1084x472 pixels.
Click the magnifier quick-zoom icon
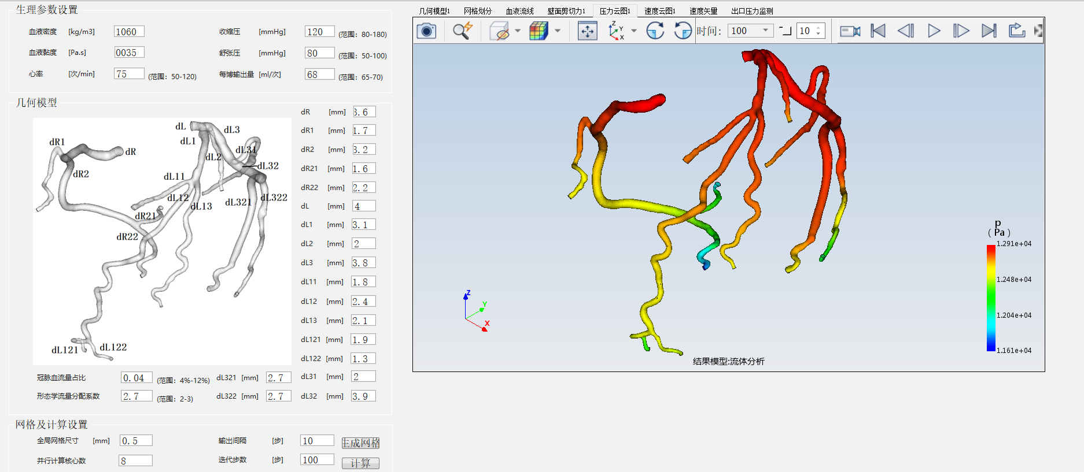462,31
